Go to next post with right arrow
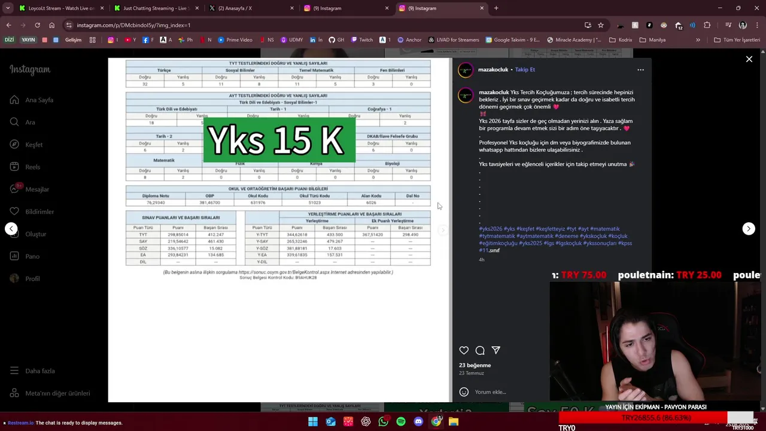The width and height of the screenshot is (766, 431). tap(749, 229)
